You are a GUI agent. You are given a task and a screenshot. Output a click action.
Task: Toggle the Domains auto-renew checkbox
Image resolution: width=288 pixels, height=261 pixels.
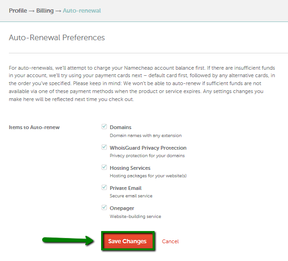[104, 127]
